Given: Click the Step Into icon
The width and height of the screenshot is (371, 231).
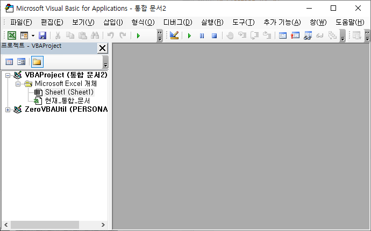Looking at the screenshot, I should [242, 35].
